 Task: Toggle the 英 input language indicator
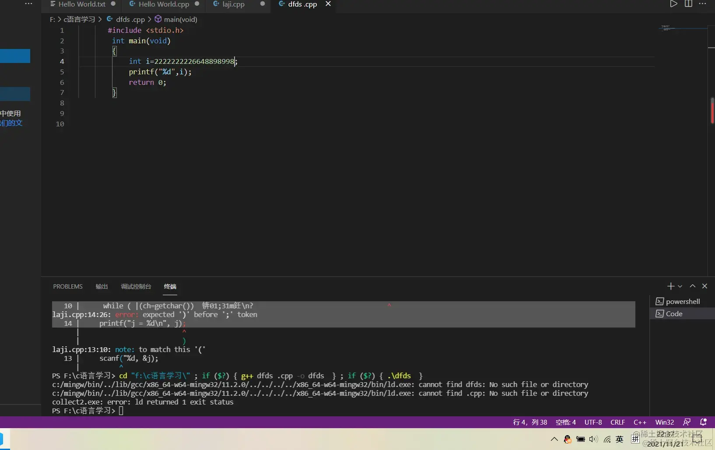coord(620,439)
